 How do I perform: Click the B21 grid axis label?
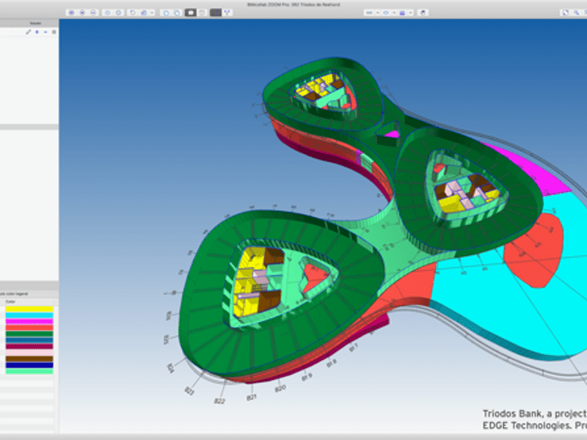(252, 397)
